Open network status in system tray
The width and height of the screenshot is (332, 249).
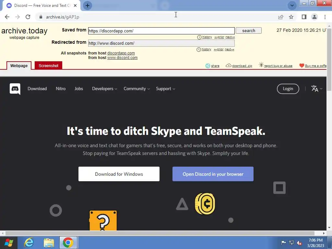[291, 243]
